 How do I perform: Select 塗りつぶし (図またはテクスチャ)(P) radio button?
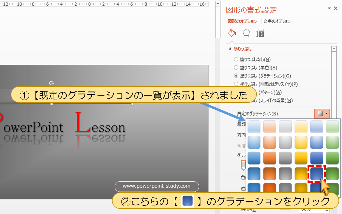point(236,84)
